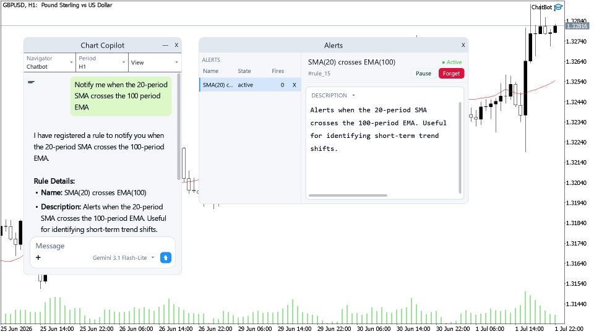This screenshot has width=594, height=334.
Task: Click the ChatBot graduation cap icon
Action: coord(558,7)
